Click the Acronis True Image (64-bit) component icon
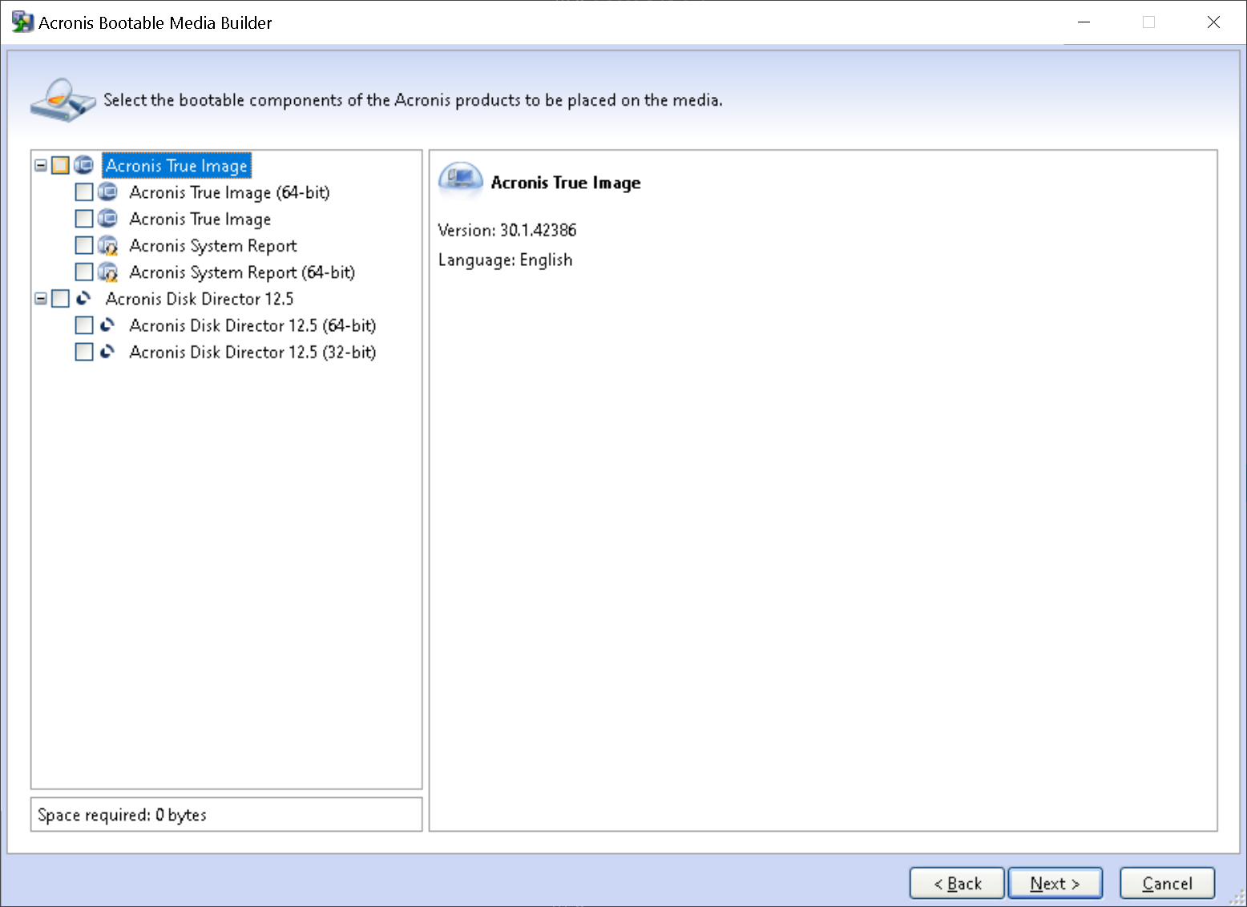Image resolution: width=1247 pixels, height=907 pixels. click(x=107, y=192)
